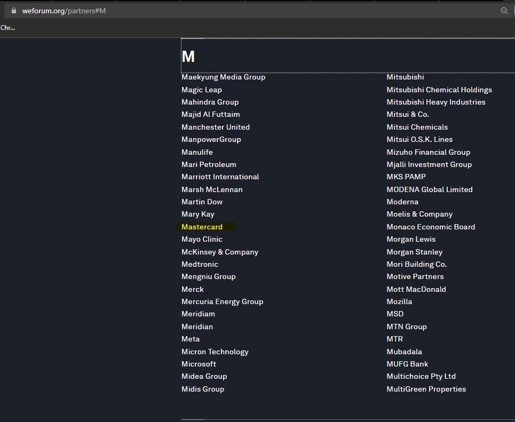This screenshot has width=515, height=422.
Task: Open the Moderna link
Action: click(x=402, y=202)
